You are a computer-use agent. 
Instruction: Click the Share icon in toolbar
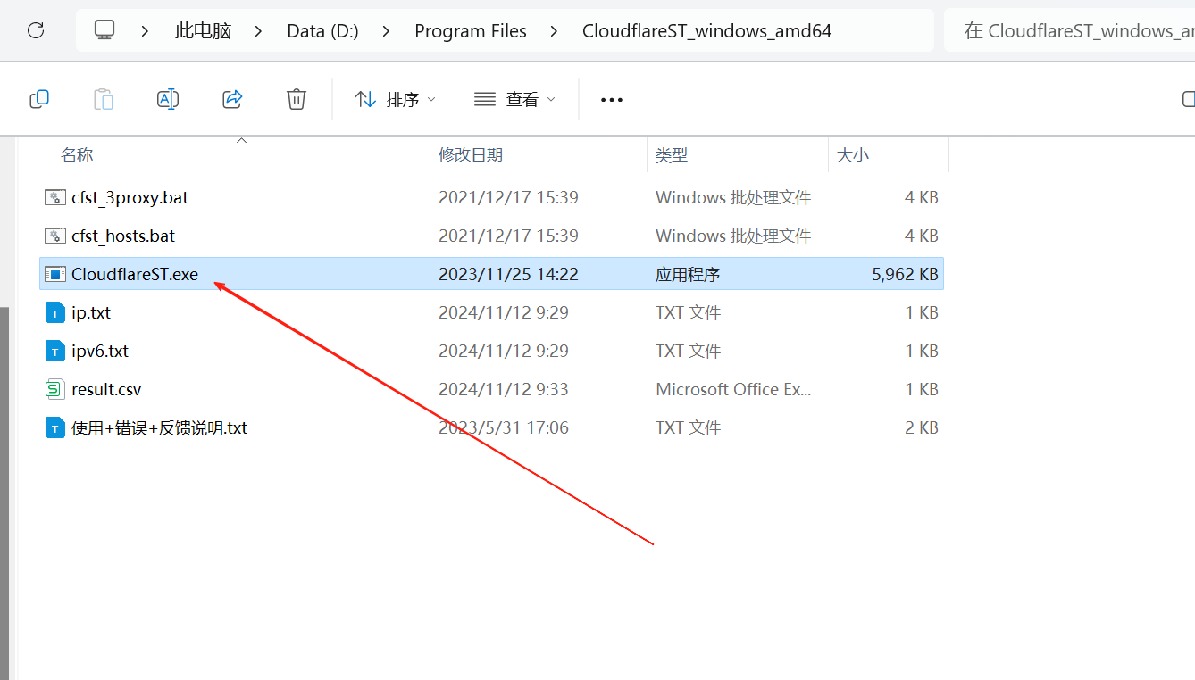pos(232,99)
